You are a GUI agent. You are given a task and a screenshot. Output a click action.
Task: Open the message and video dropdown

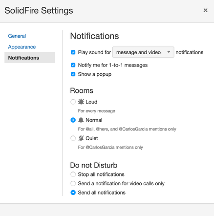click(143, 52)
